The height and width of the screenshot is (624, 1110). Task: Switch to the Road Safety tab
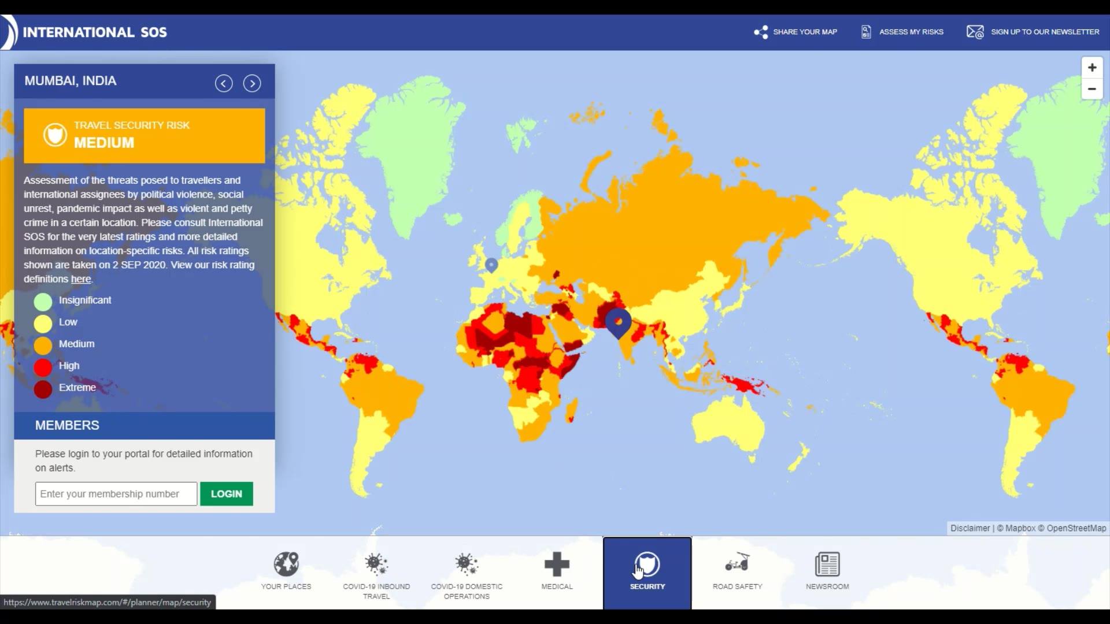pos(738,571)
